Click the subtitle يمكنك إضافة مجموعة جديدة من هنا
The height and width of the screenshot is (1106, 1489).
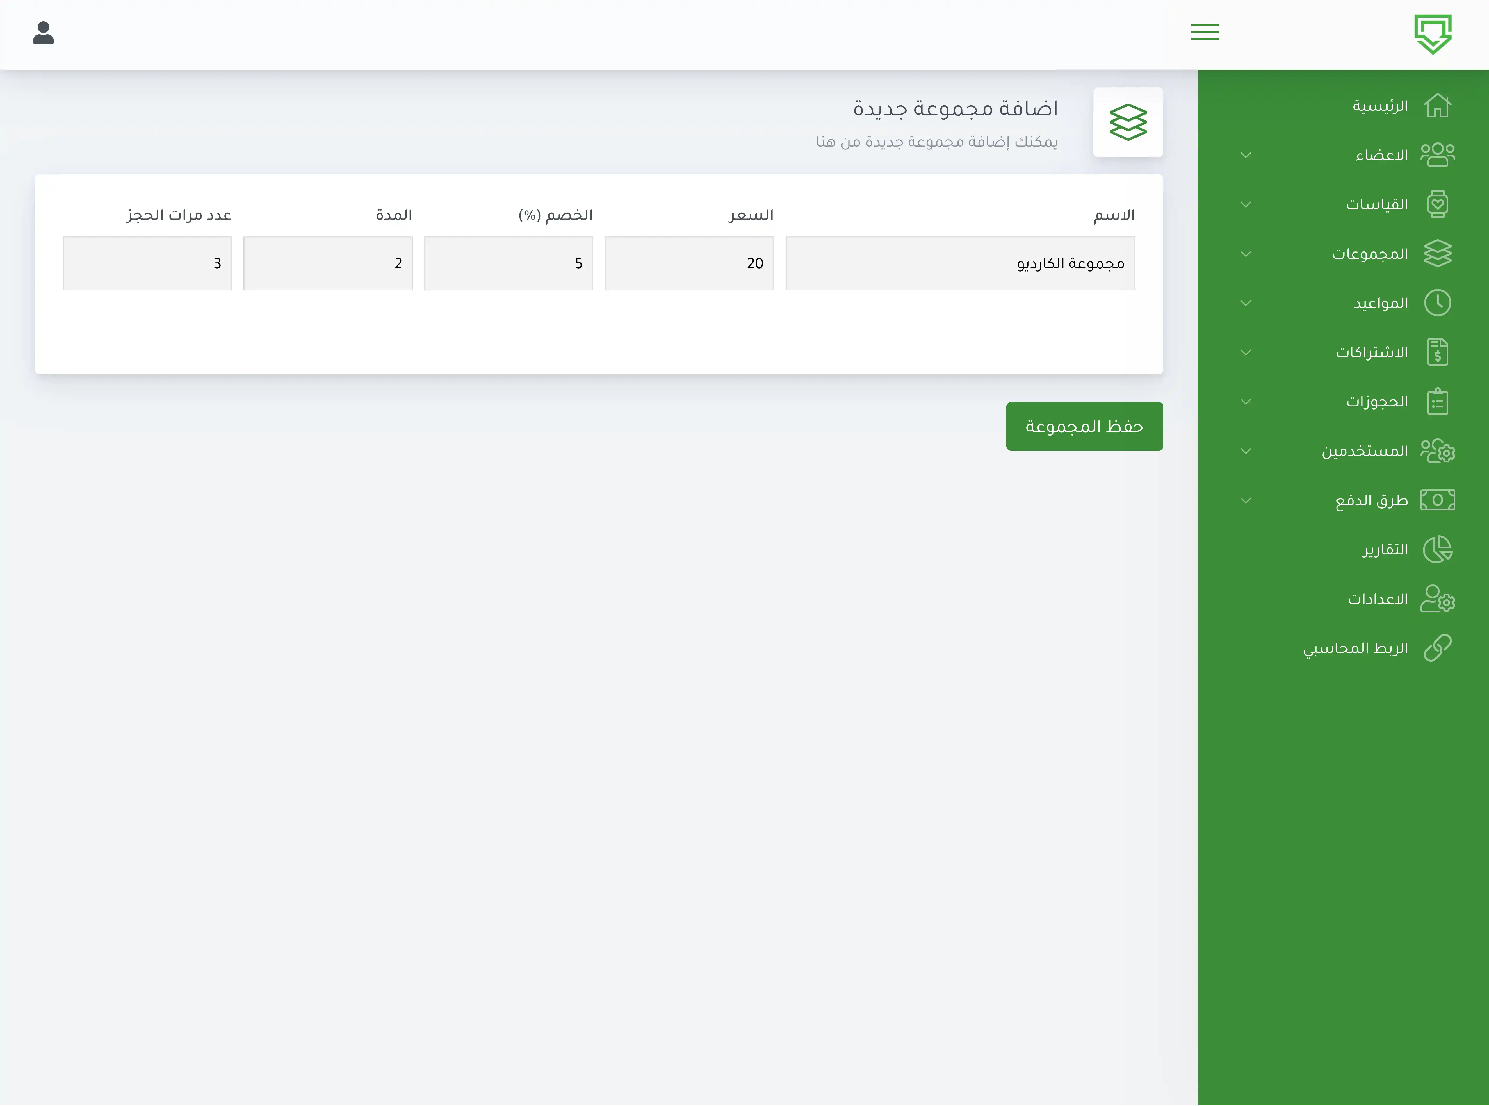[937, 141]
